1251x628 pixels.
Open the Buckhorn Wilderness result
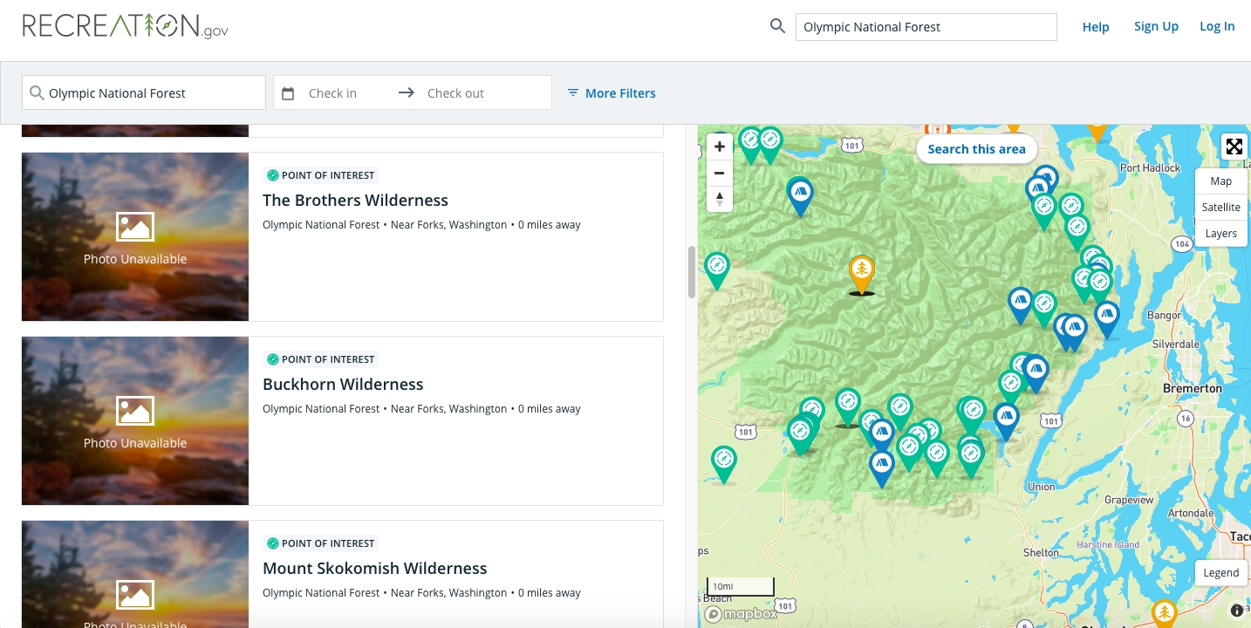tap(343, 384)
